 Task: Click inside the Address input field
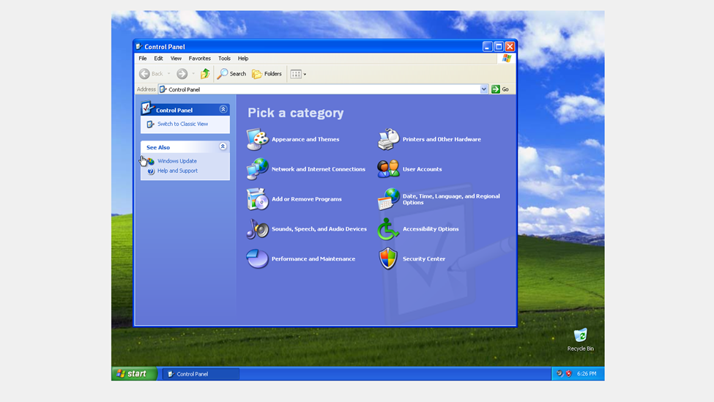322,89
